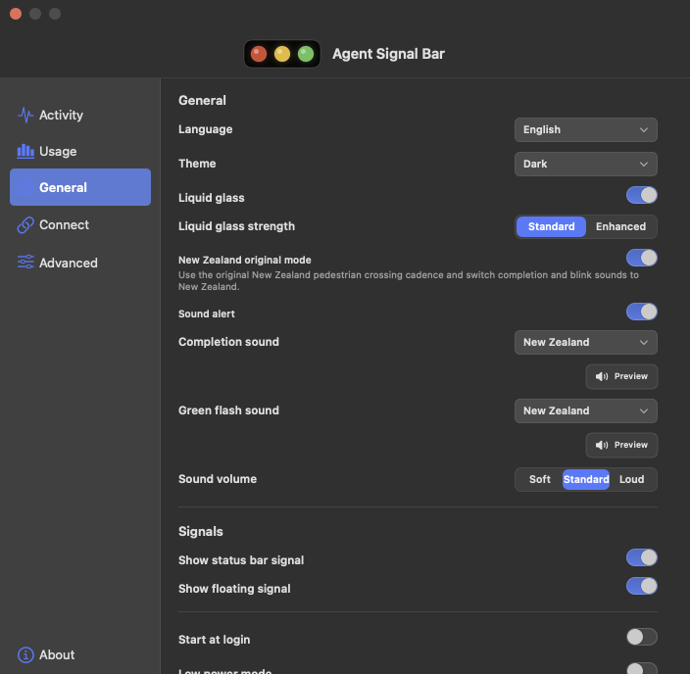The image size is (690, 674).
Task: Toggle Show status bar signal
Action: [x=642, y=557]
